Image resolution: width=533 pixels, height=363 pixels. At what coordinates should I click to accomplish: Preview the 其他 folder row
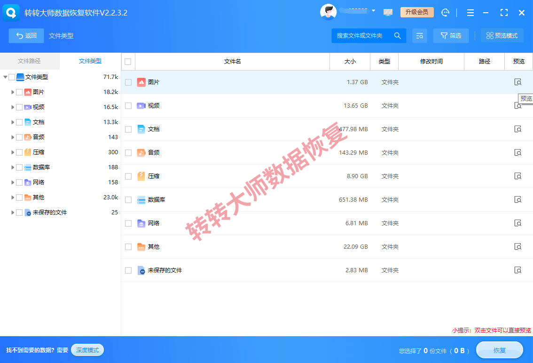coord(517,246)
